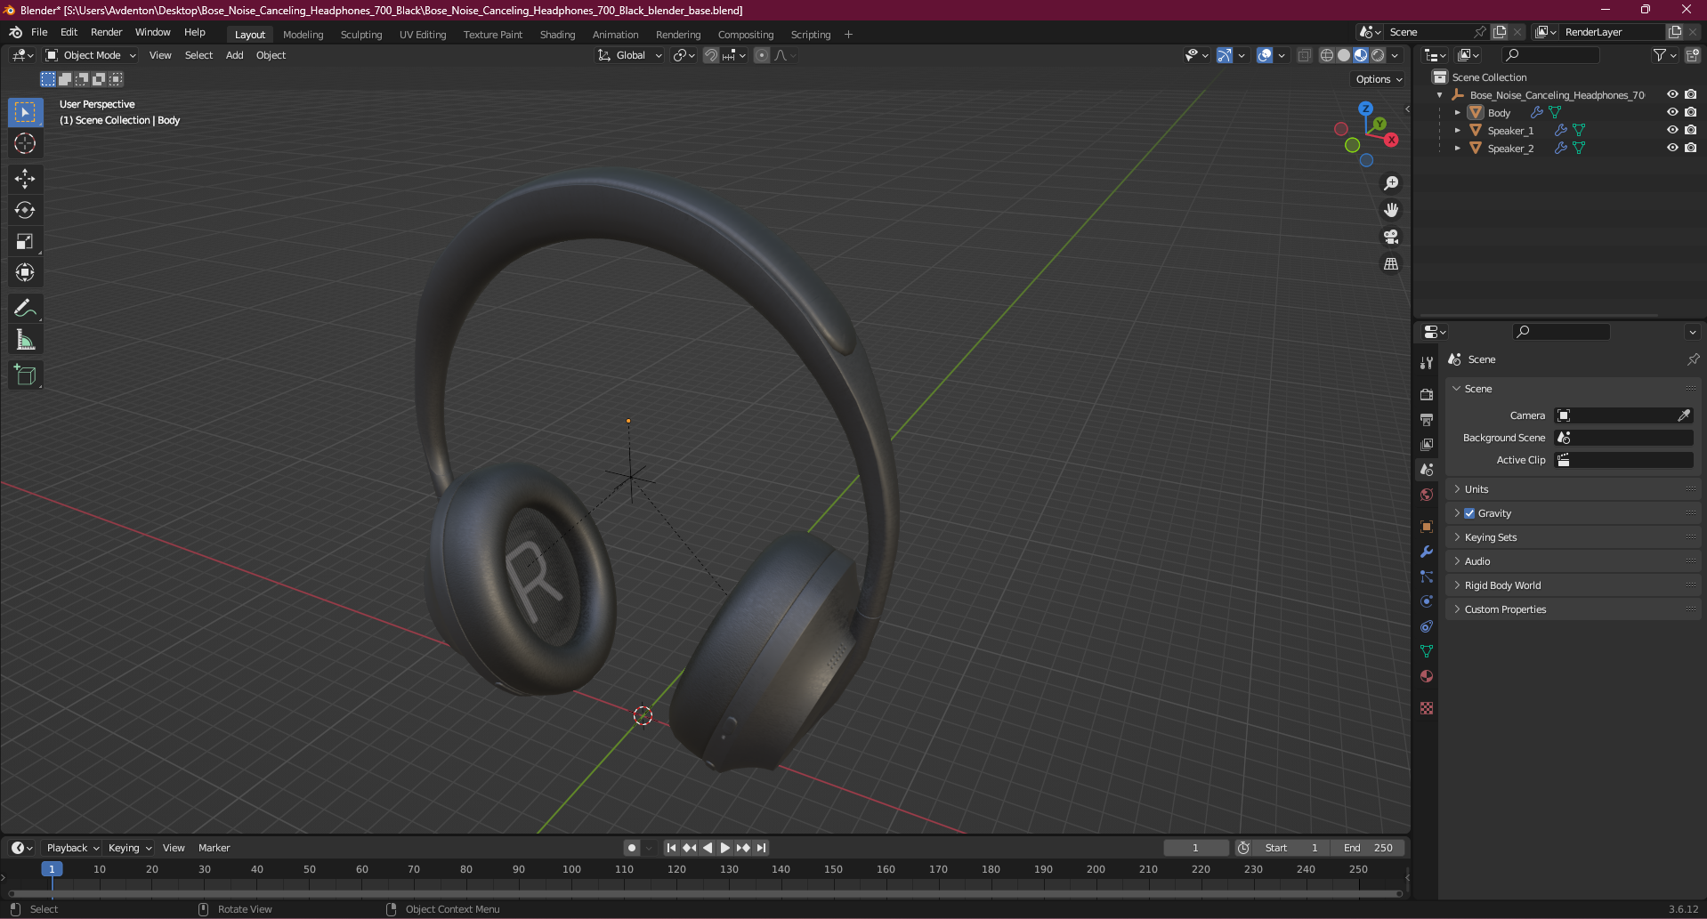Expand the Body tree item
This screenshot has width=1707, height=919.
pos(1457,113)
